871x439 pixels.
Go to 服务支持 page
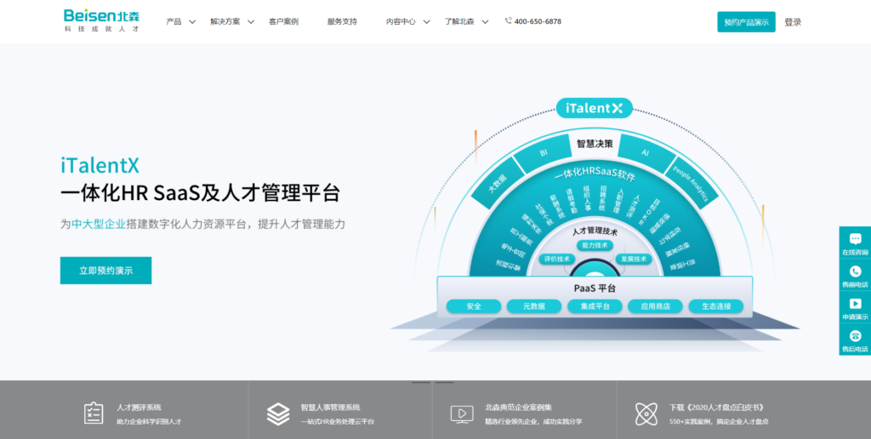coord(342,21)
